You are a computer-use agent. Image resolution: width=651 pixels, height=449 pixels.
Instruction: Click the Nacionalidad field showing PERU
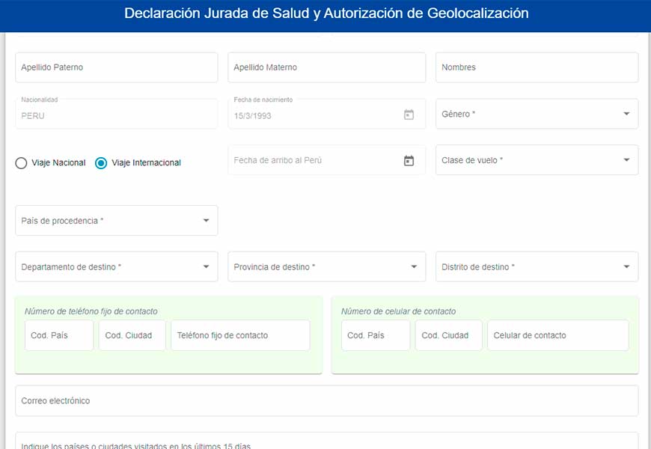[x=117, y=114]
